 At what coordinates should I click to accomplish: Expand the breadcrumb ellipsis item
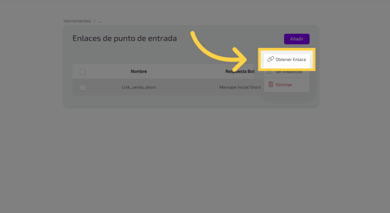coord(100,21)
